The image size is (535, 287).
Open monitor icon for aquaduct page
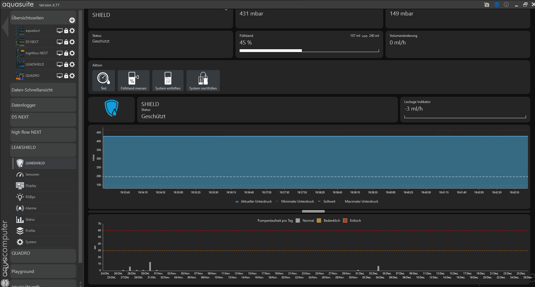click(x=60, y=30)
